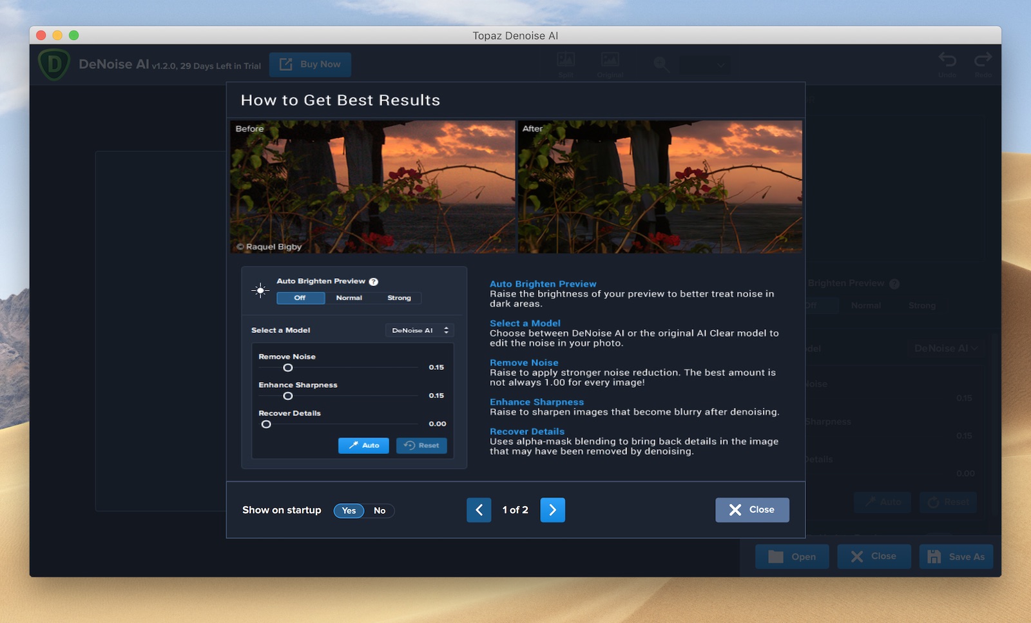The height and width of the screenshot is (623, 1031).
Task: Set Auto Brighten Preview to Strong in dialog
Action: pos(399,298)
